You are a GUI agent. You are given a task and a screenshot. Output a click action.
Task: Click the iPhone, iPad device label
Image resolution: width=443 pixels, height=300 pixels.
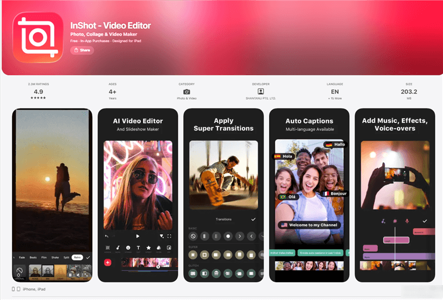34,289
